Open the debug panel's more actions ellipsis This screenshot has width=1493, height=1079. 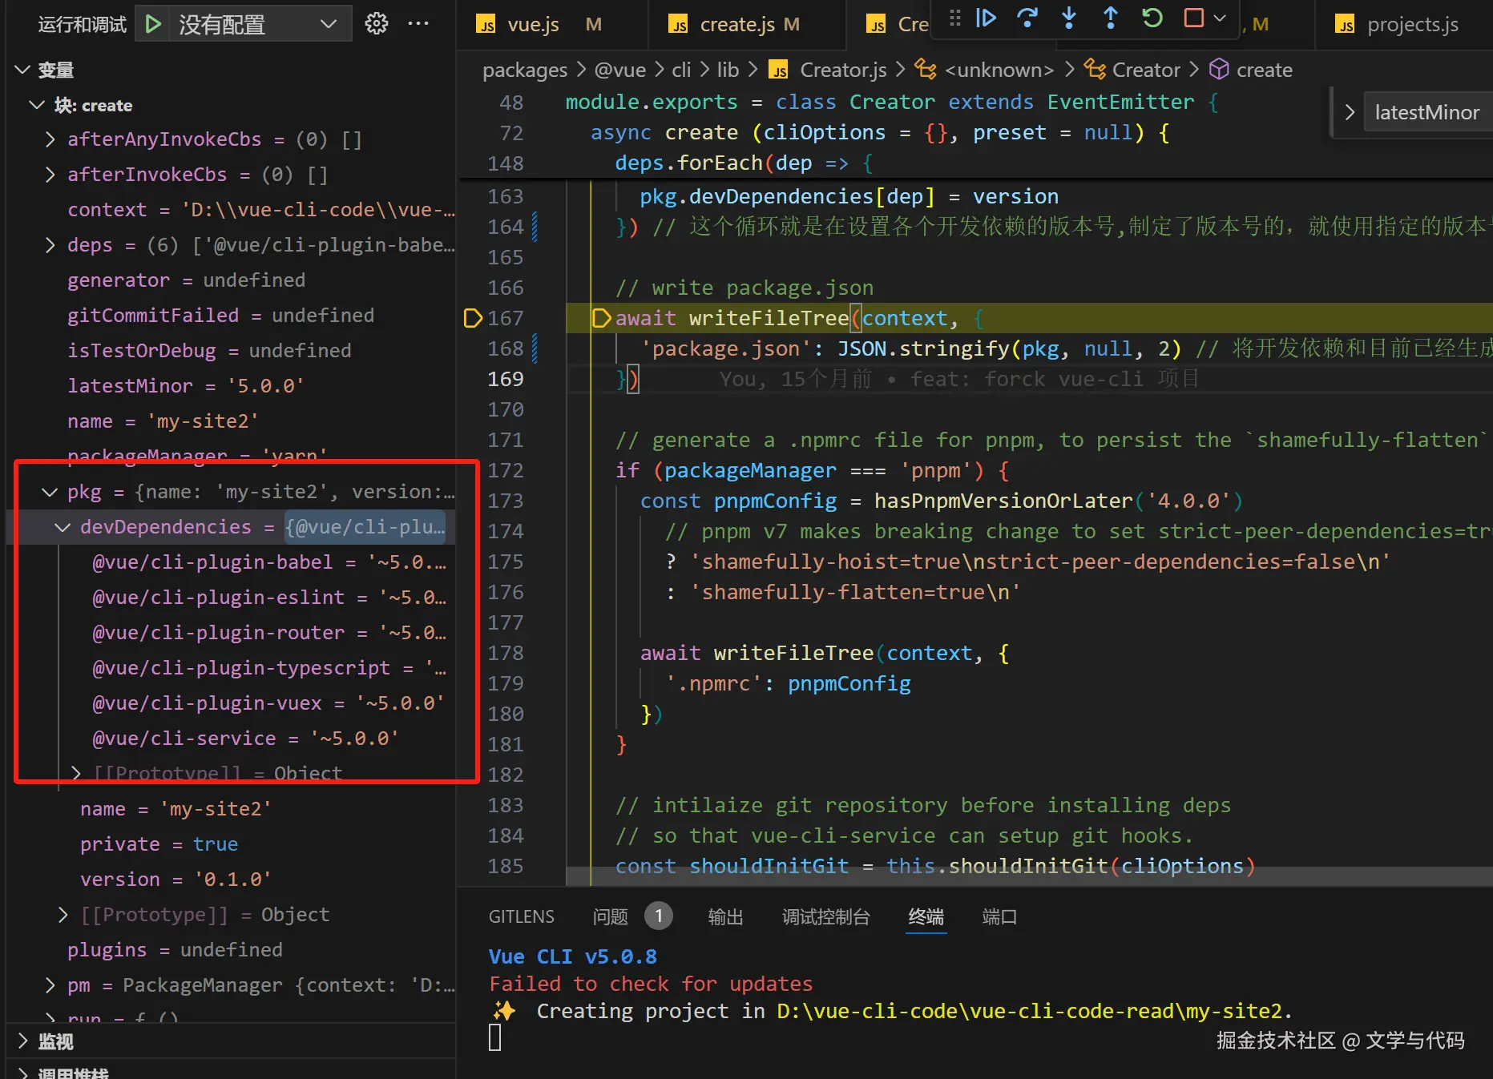[418, 24]
